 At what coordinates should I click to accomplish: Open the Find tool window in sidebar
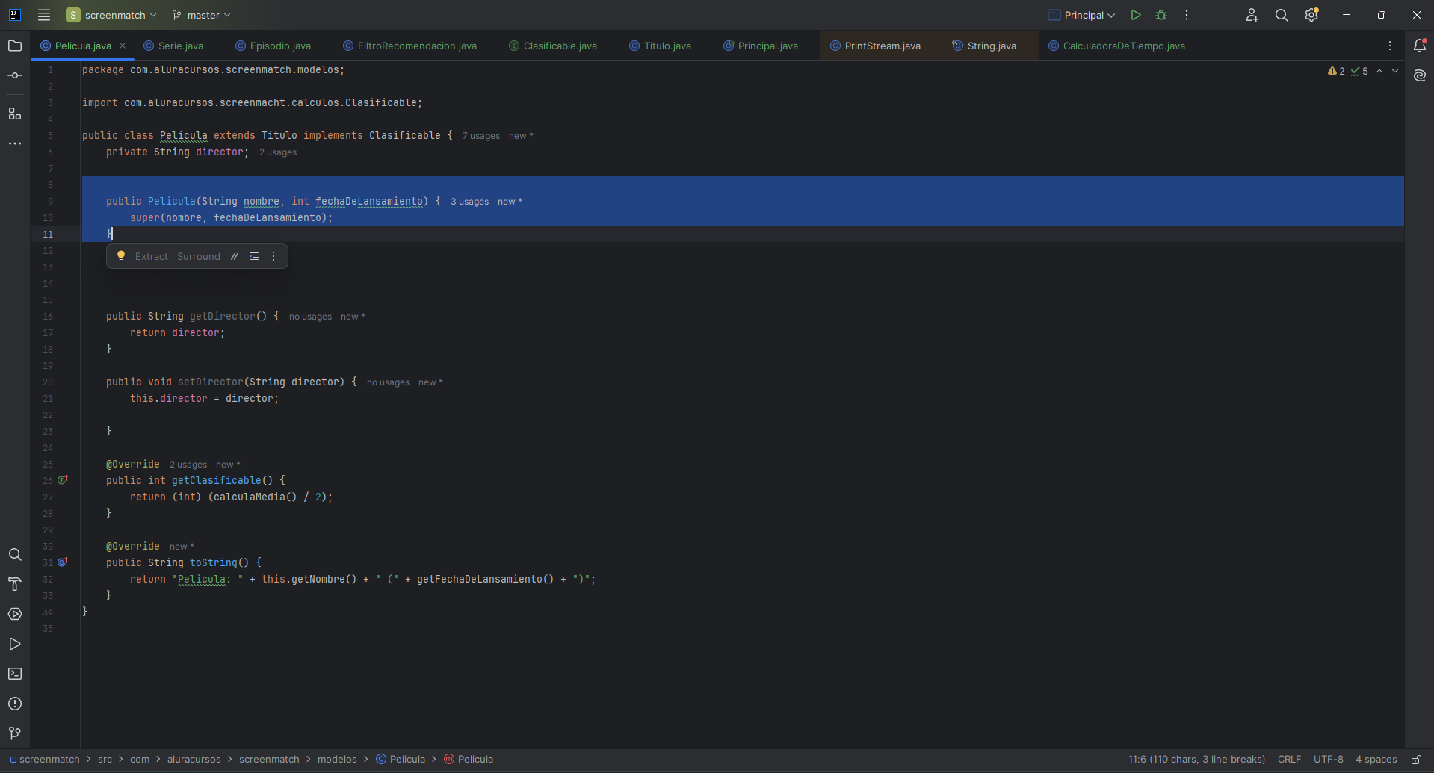(15, 554)
